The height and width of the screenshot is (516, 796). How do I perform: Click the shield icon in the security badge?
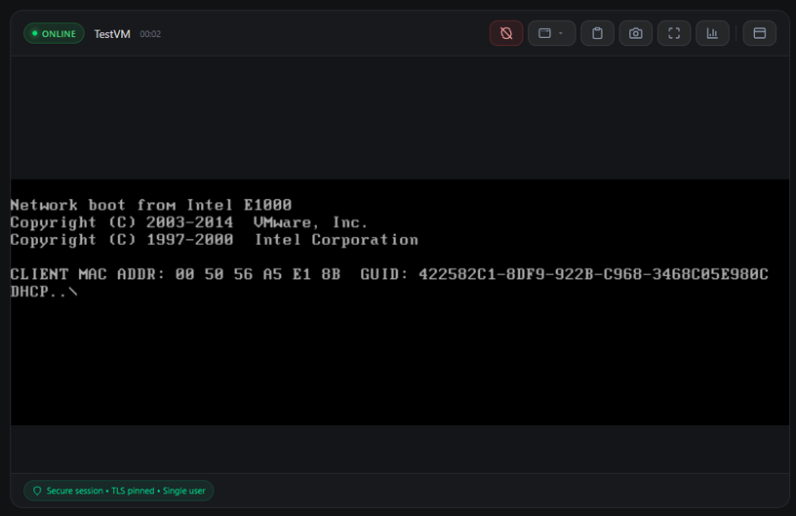[x=37, y=491]
